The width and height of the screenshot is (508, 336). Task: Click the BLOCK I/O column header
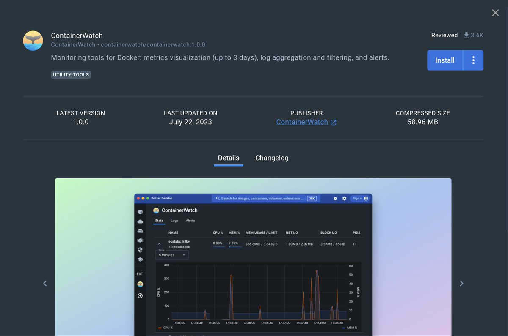329,233
